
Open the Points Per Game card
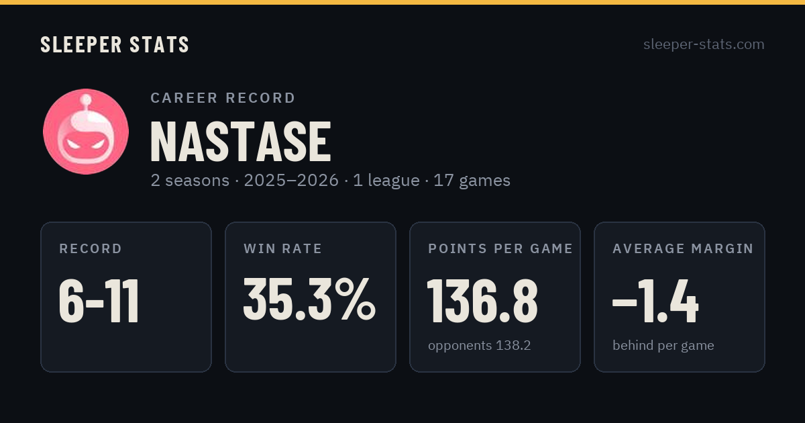[495, 297]
